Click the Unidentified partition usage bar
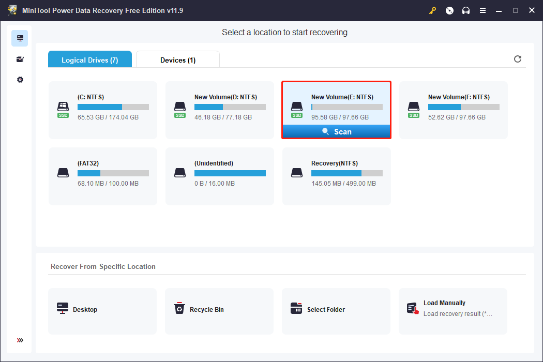The width and height of the screenshot is (543, 362). coord(230,173)
